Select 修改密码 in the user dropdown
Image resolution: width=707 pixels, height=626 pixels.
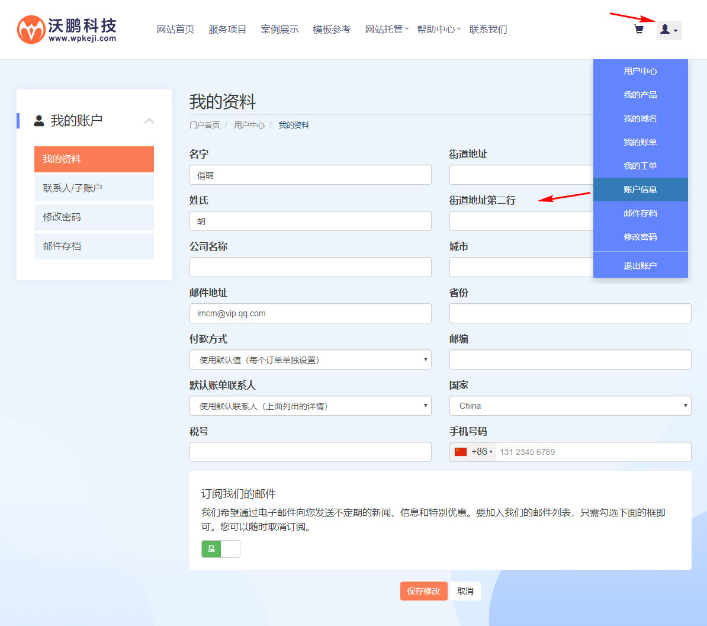640,237
